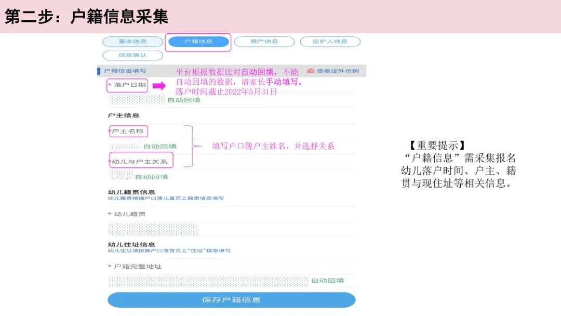Click the blurred 落户日期 value field
The height and width of the screenshot is (316, 561).
tap(137, 99)
